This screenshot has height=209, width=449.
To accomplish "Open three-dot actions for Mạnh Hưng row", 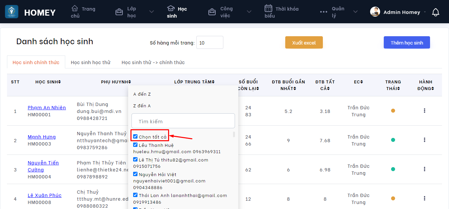I will [424, 140].
